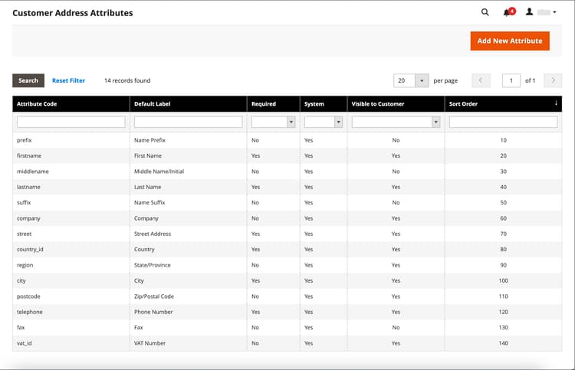Image resolution: width=575 pixels, height=370 pixels.
Task: Sort by Sort Order column header
Action: tap(503, 103)
